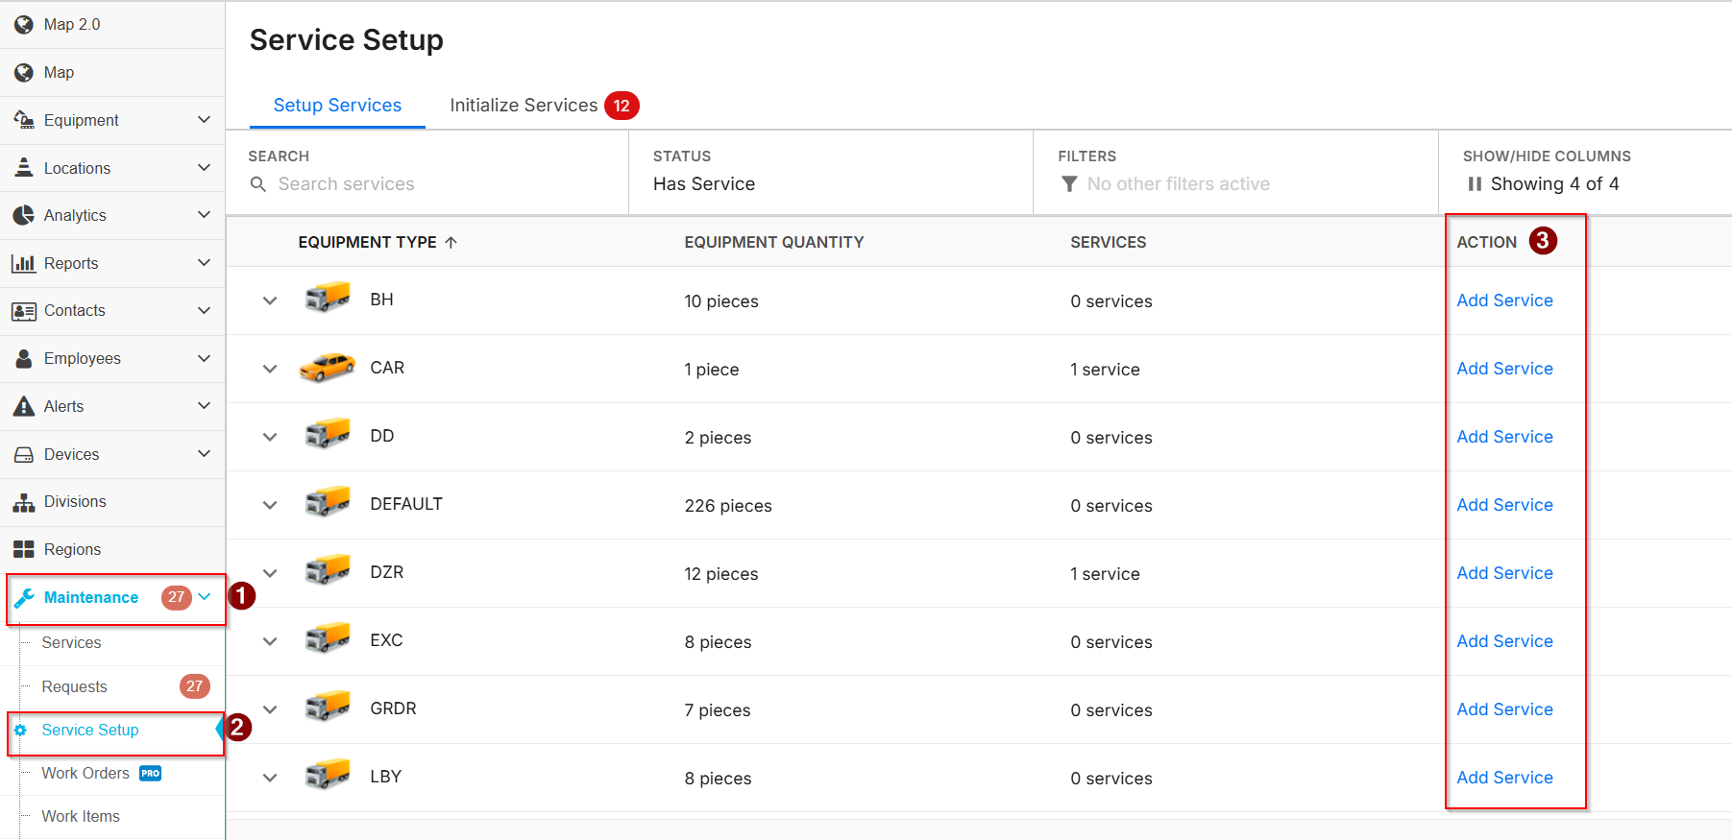The height and width of the screenshot is (840, 1732).
Task: Click the Service Setup gear icon
Action: (x=20, y=731)
